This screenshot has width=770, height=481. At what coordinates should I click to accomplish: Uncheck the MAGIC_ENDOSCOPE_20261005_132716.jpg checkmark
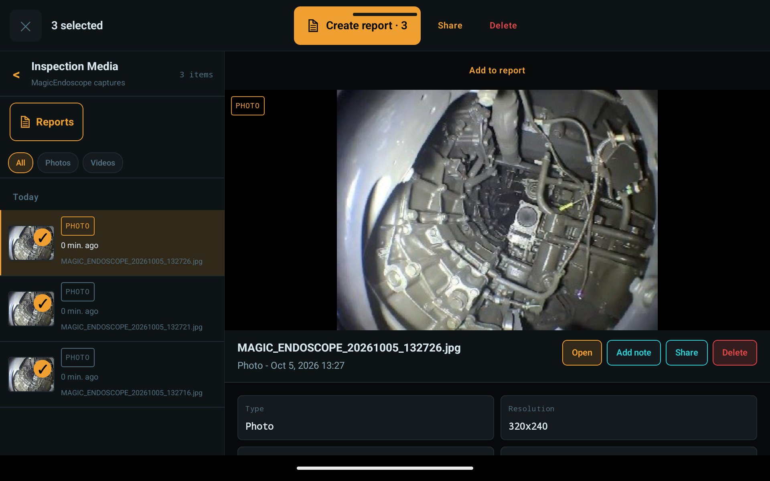(43, 369)
